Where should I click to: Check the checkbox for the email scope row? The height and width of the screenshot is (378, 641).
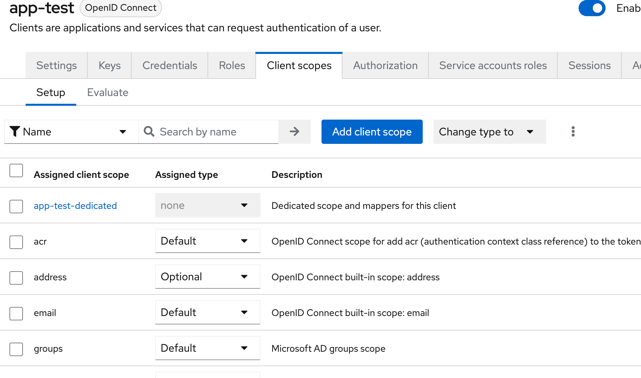click(x=16, y=313)
